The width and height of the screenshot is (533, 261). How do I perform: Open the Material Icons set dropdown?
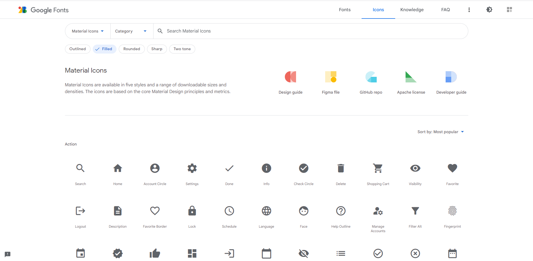pyautogui.click(x=88, y=31)
